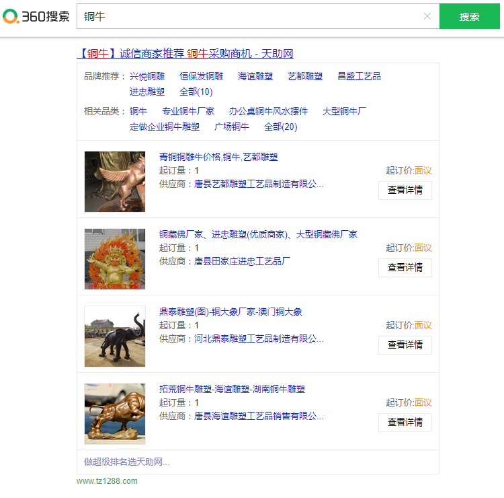
Task: Open related category 大型铜牛厂
Action: point(344,111)
